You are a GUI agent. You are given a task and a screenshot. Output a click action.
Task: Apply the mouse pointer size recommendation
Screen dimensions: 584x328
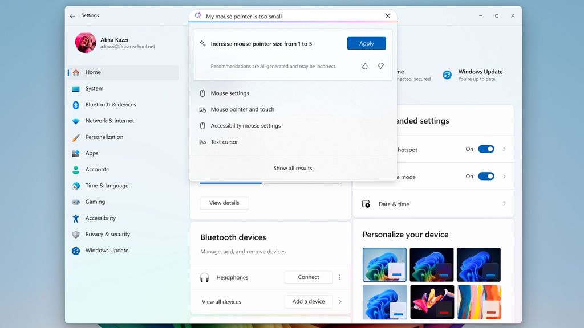[366, 43]
